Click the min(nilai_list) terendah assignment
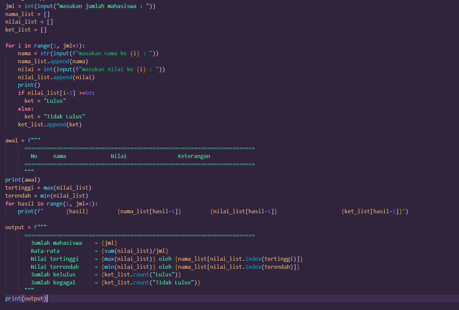The height and width of the screenshot is (310, 459). (x=62, y=195)
